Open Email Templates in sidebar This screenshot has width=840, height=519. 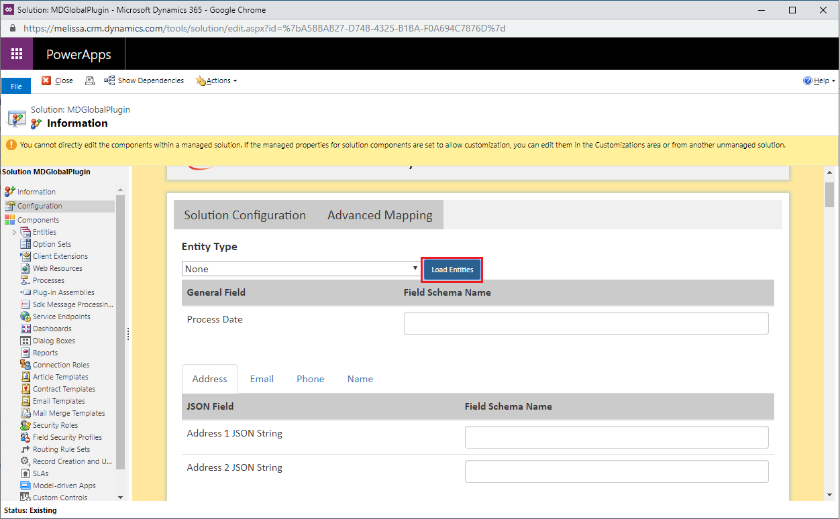(x=59, y=401)
